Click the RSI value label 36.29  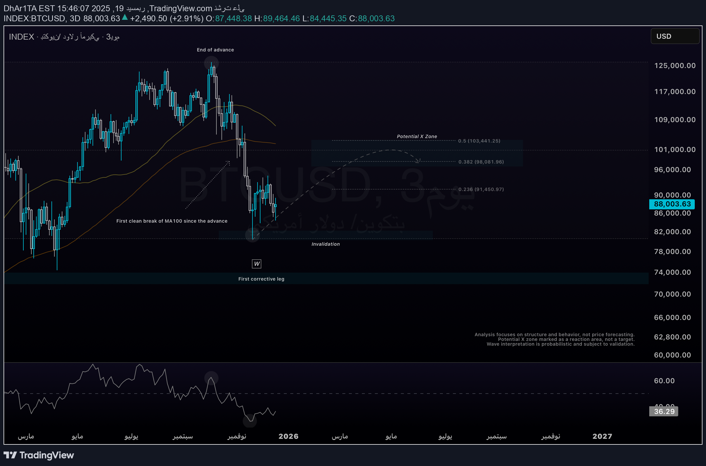[x=663, y=411]
